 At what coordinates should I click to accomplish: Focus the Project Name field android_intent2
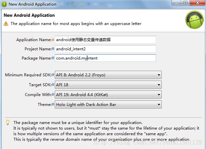[105, 49]
